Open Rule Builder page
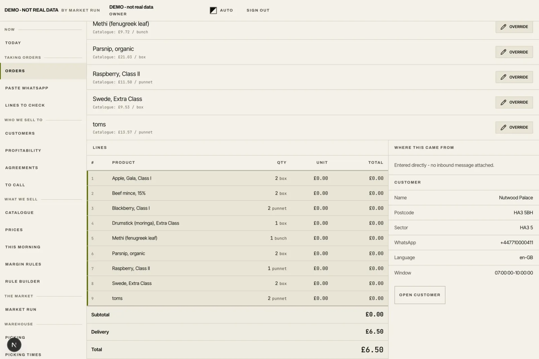 coord(43,281)
